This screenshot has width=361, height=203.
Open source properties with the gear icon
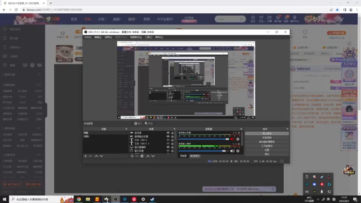click(142, 156)
